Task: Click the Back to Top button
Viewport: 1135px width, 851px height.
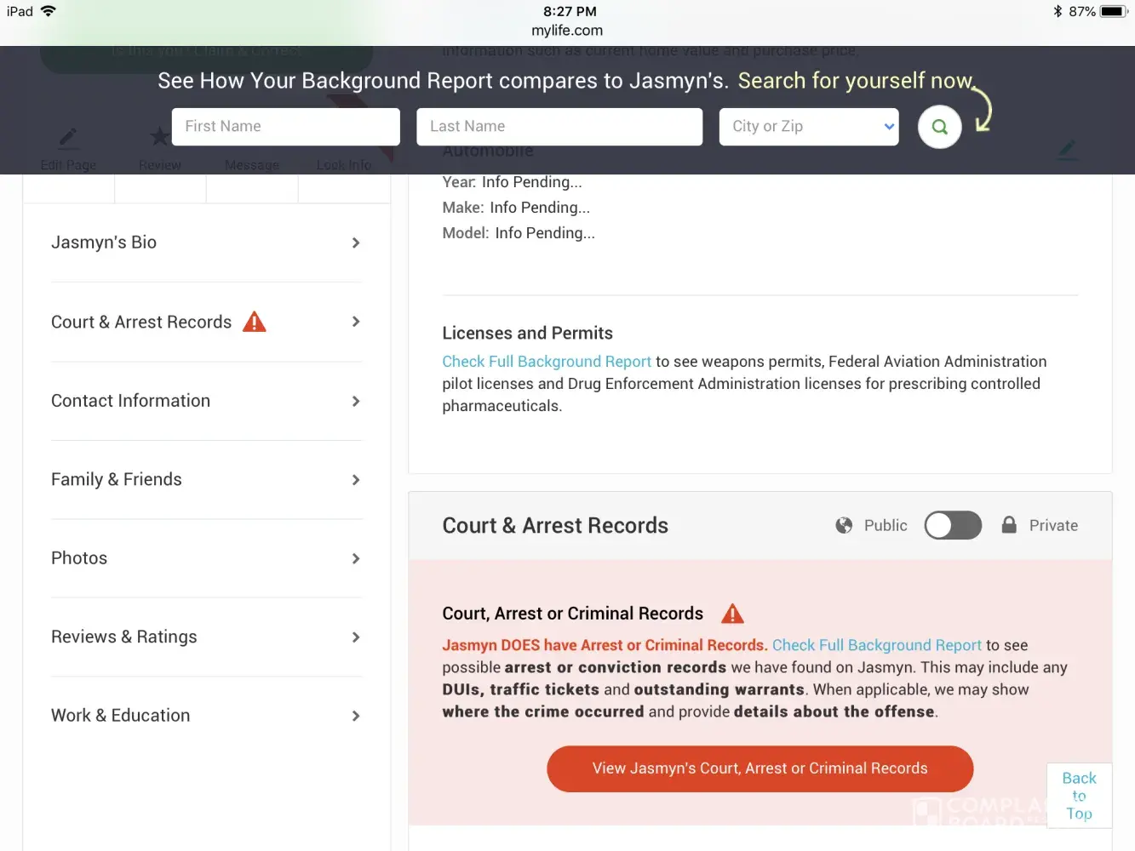Action: tap(1079, 796)
